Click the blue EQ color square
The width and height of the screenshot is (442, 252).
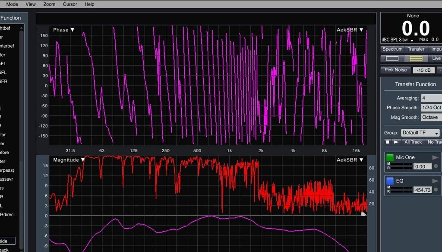tap(390, 181)
